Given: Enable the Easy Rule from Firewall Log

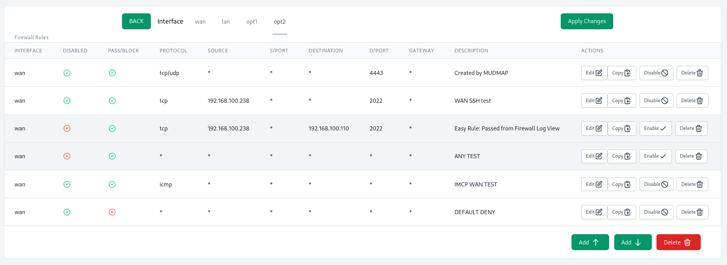Looking at the screenshot, I should (655, 128).
